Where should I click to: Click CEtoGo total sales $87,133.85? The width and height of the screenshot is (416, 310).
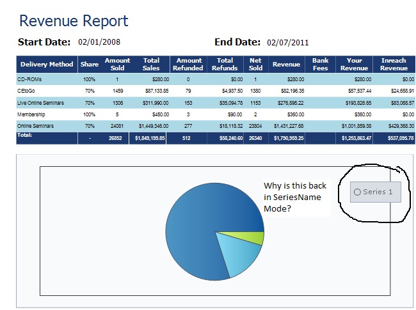click(x=157, y=91)
